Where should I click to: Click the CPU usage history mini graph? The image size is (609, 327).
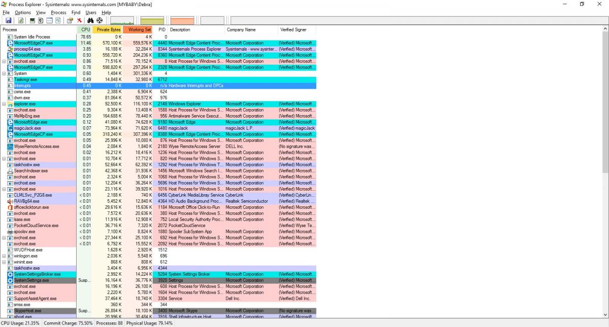point(122,20)
